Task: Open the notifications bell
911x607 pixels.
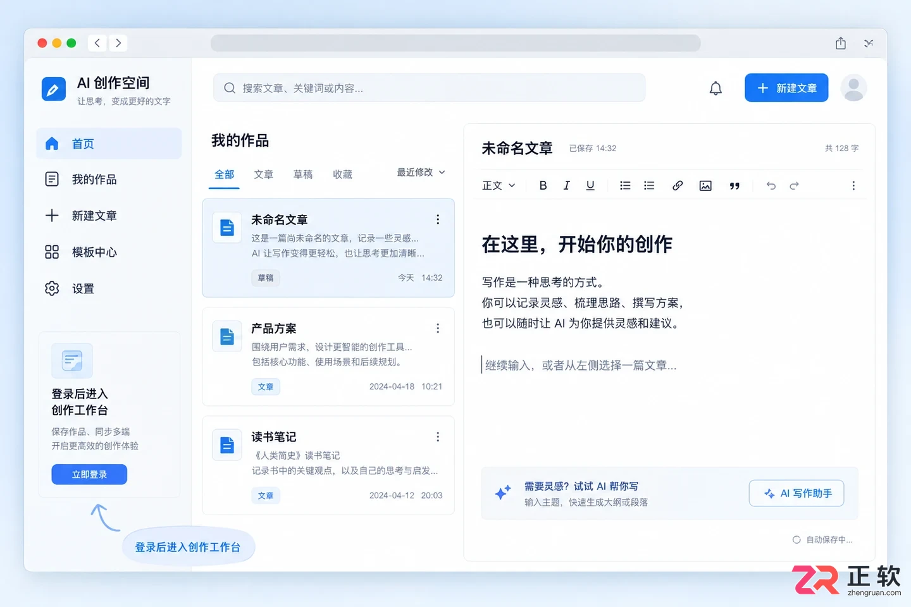Action: click(716, 89)
